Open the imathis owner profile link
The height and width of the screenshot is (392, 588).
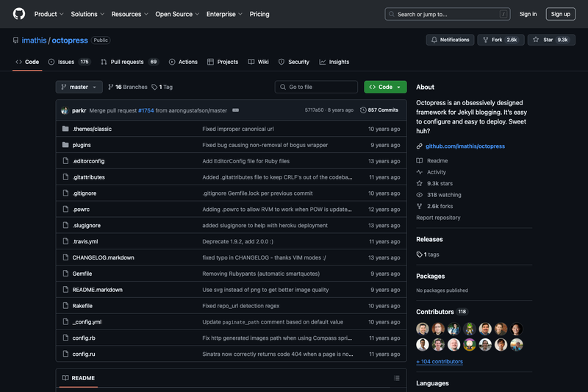[34, 40]
